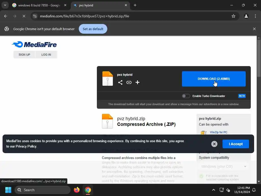Click the WinZip icon in the sidebar
The width and height of the screenshot is (261, 196).
point(203,132)
